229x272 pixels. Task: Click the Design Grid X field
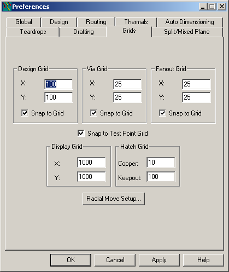click(58, 84)
